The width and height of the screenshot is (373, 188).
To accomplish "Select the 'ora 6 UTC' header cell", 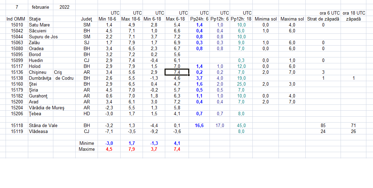I will pyautogui.click(x=323, y=13).
